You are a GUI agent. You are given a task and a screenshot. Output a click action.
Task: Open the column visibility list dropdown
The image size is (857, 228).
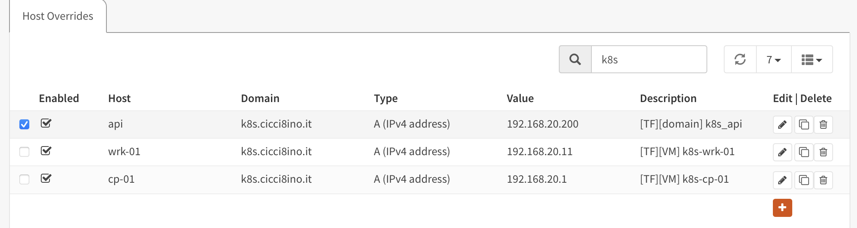812,60
